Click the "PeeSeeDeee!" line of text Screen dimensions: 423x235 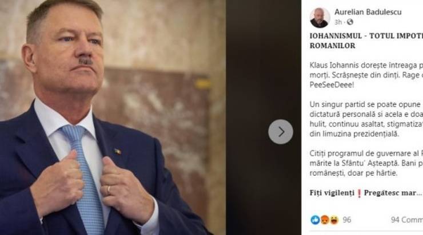(x=332, y=85)
